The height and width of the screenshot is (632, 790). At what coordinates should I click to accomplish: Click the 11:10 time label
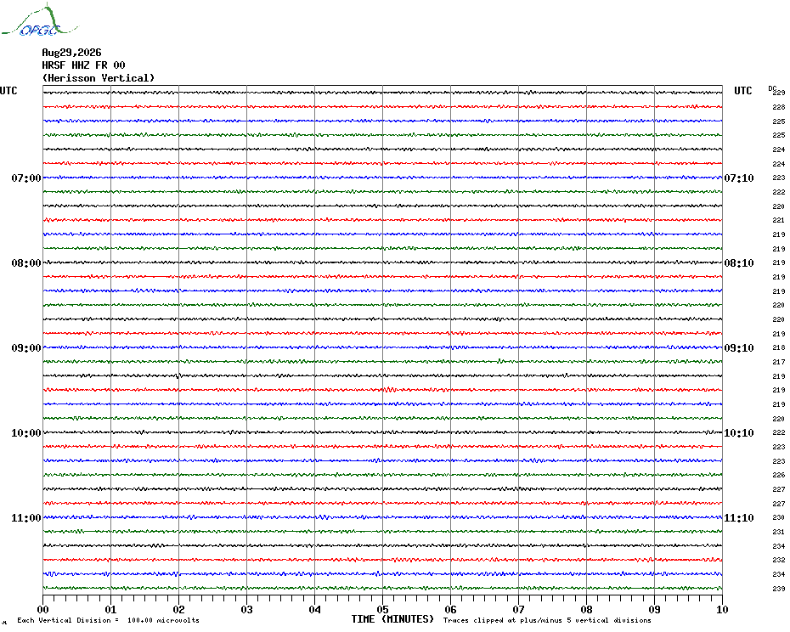(739, 517)
